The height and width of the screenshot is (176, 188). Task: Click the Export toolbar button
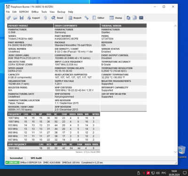point(33,18)
